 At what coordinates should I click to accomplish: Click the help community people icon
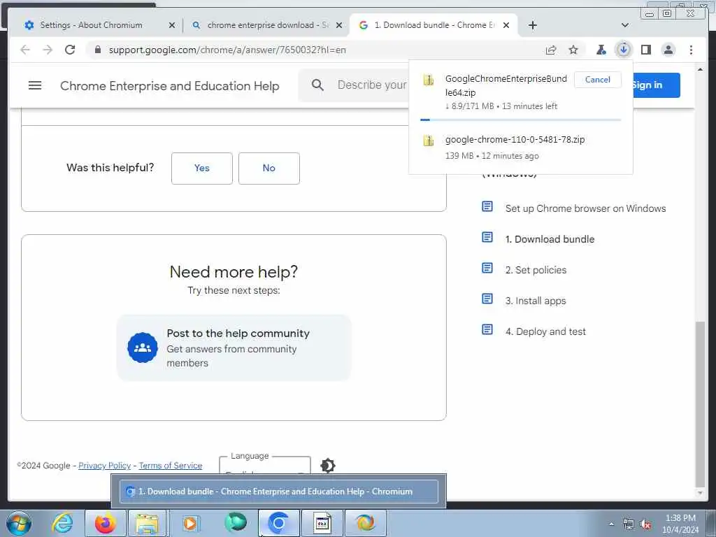(143, 348)
